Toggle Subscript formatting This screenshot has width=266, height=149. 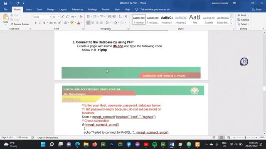pos(55,23)
